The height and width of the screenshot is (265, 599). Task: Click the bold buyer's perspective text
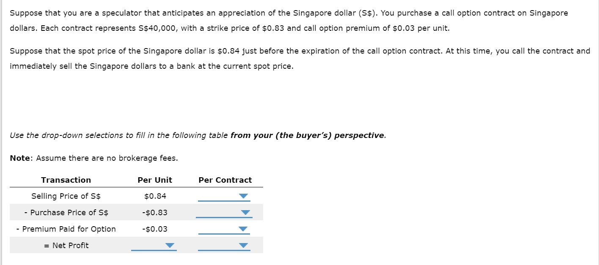tap(308, 135)
